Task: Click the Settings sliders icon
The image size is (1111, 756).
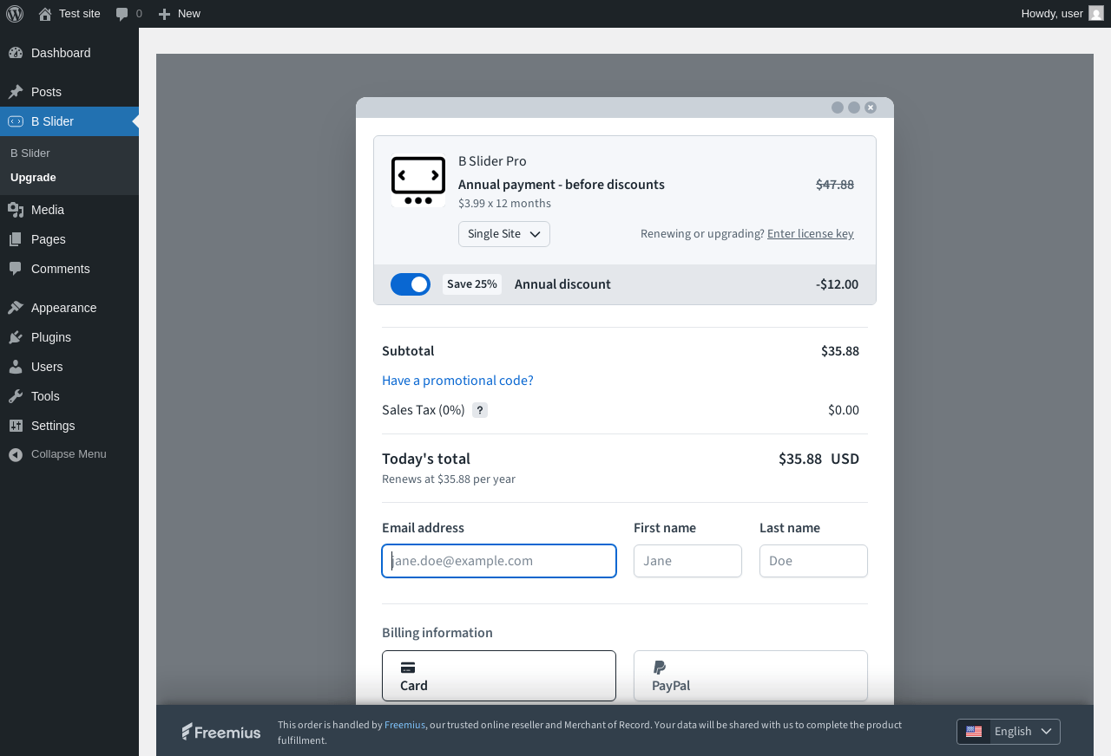Action: 16,426
